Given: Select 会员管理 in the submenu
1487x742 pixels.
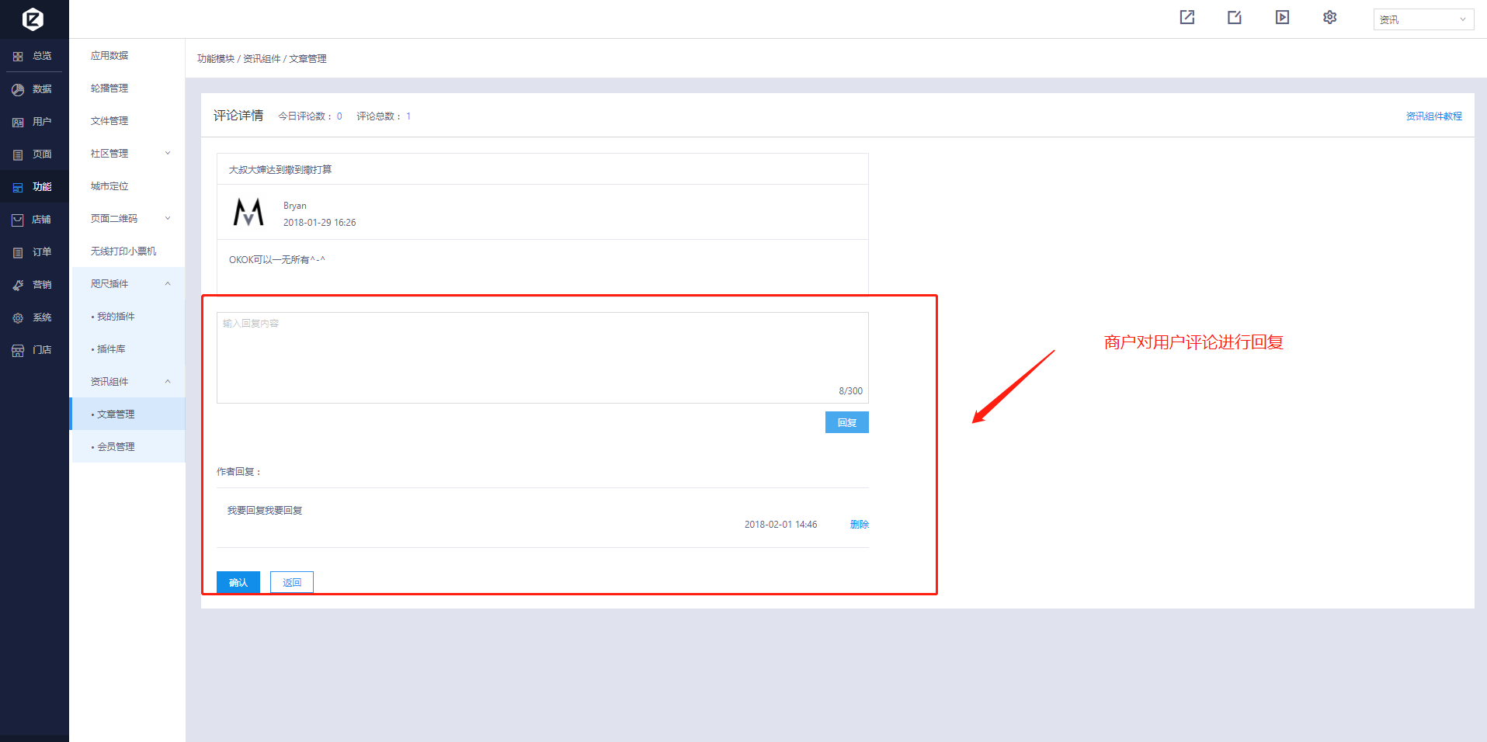Looking at the screenshot, I should pos(116,447).
